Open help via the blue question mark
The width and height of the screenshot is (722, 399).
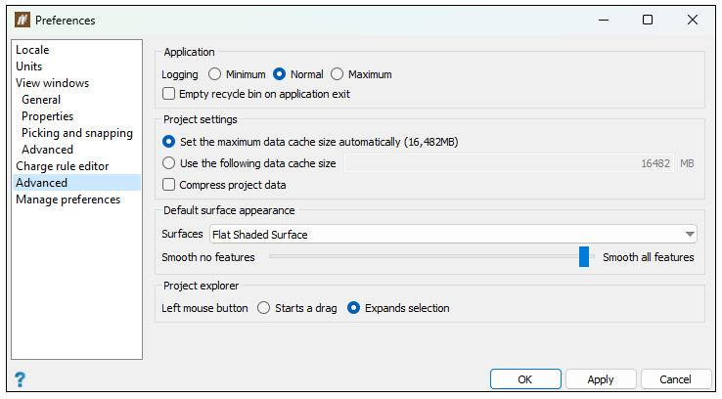coord(20,379)
